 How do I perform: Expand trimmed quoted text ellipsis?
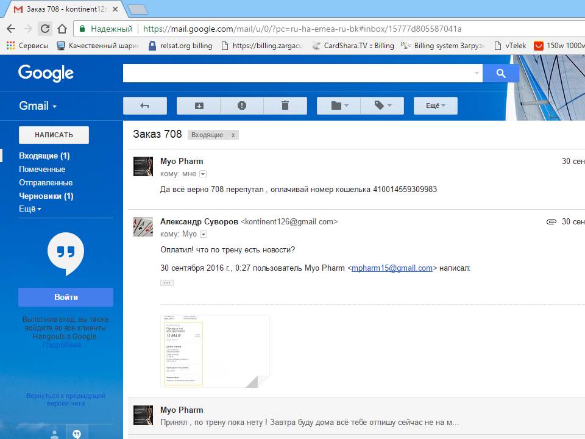[167, 283]
